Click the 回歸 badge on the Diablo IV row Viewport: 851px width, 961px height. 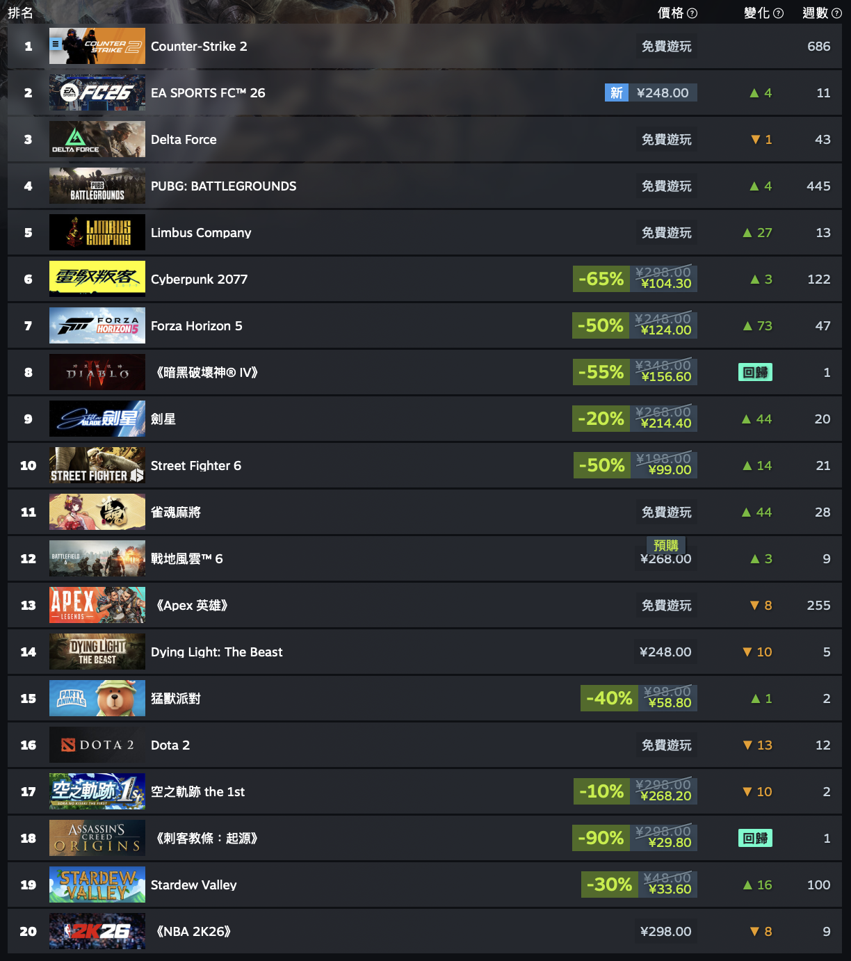[755, 372]
